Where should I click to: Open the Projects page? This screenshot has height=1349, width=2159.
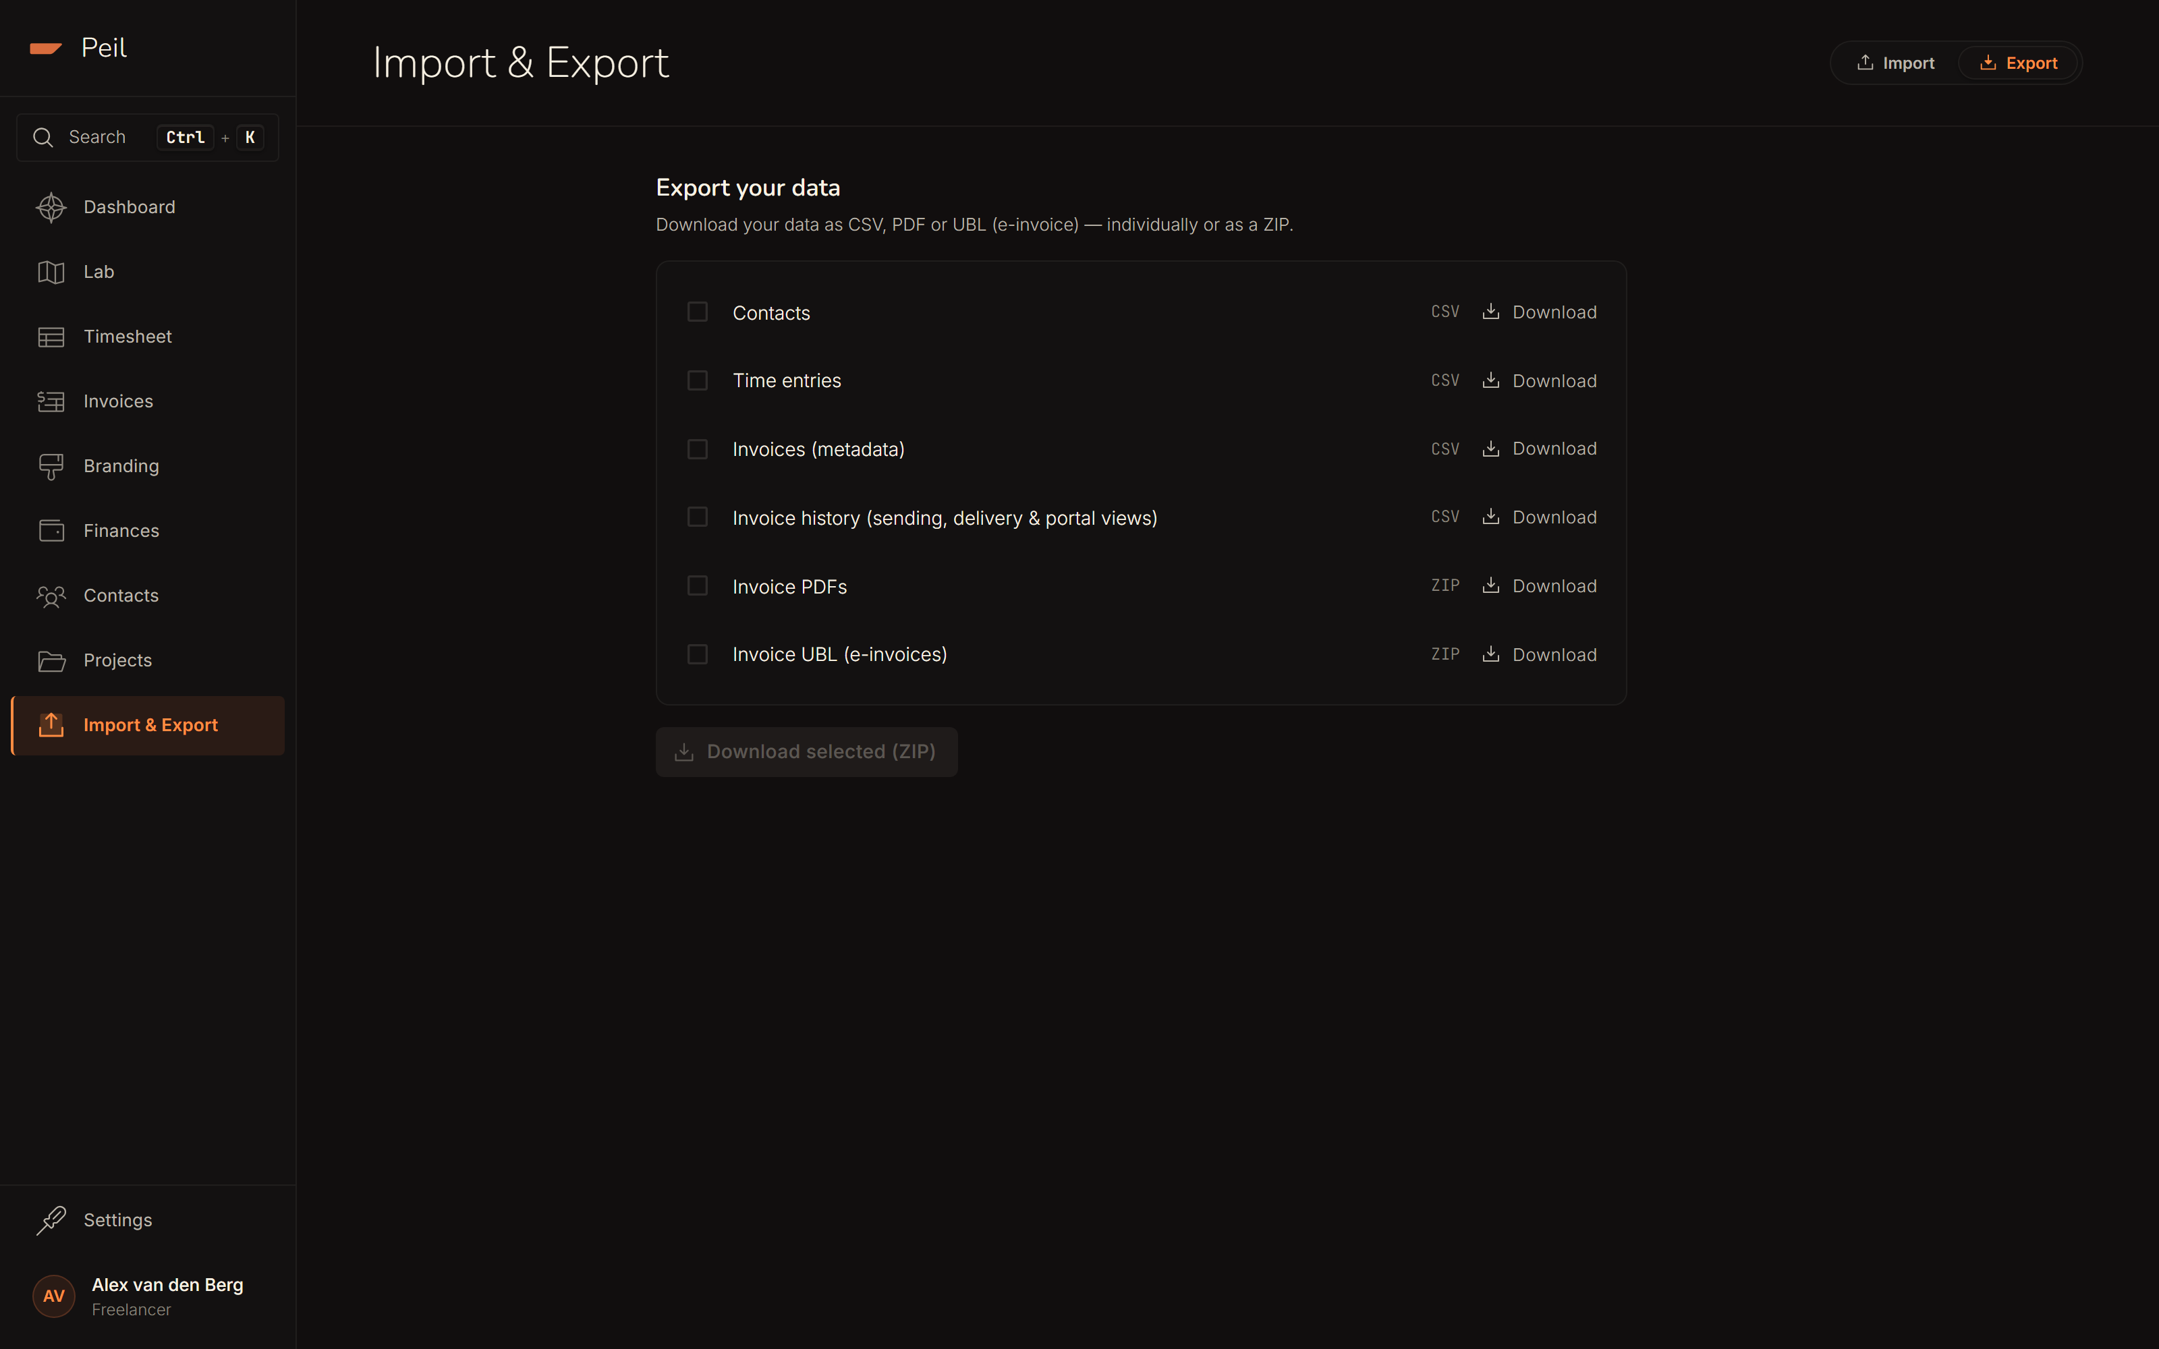click(x=147, y=661)
